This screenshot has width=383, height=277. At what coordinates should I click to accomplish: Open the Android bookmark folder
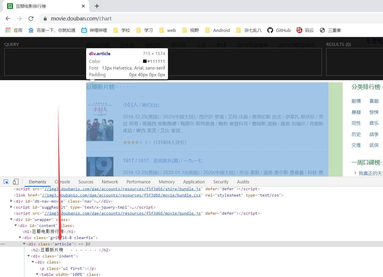coord(218,30)
